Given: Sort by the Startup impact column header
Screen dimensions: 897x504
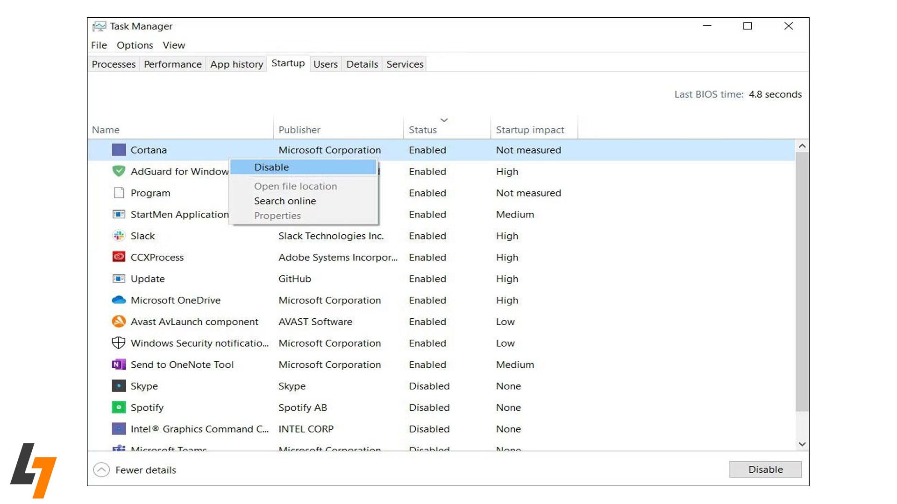Looking at the screenshot, I should point(530,130).
